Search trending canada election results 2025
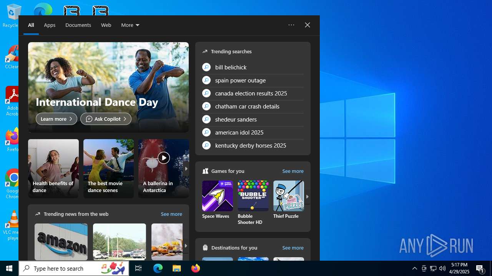The height and width of the screenshot is (276, 492). (x=253, y=93)
